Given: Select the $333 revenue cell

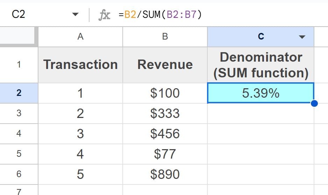Looking at the screenshot, I should 165,113.
